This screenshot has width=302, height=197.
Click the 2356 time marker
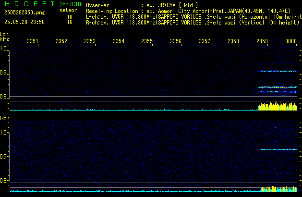coord(176,41)
